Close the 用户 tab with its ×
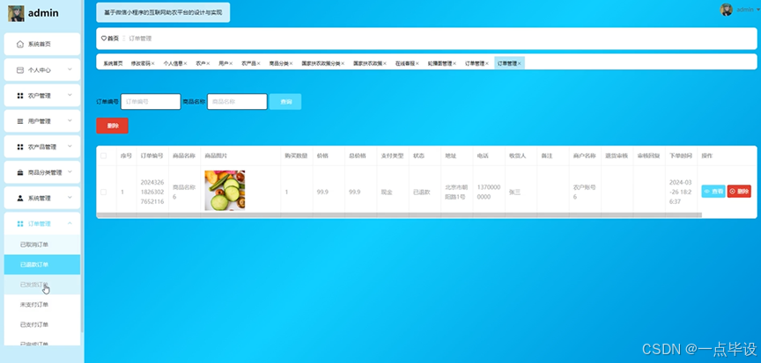 click(x=231, y=63)
